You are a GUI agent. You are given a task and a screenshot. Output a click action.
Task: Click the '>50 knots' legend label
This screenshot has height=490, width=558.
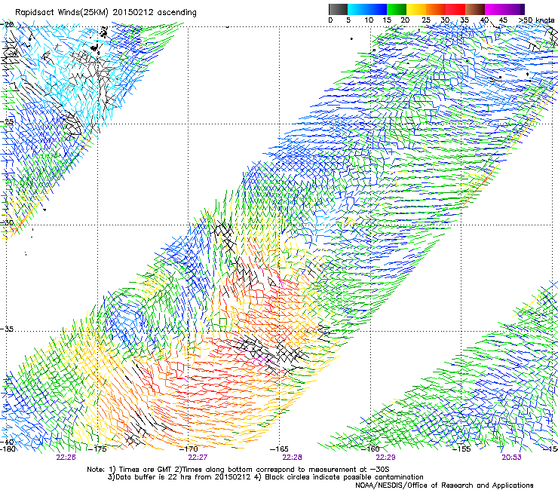pos(536,20)
